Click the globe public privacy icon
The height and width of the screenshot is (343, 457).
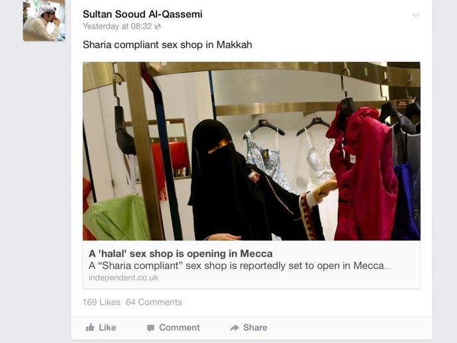[x=158, y=27]
